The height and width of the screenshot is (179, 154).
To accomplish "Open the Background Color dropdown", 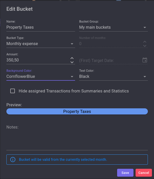I will click(72, 77).
